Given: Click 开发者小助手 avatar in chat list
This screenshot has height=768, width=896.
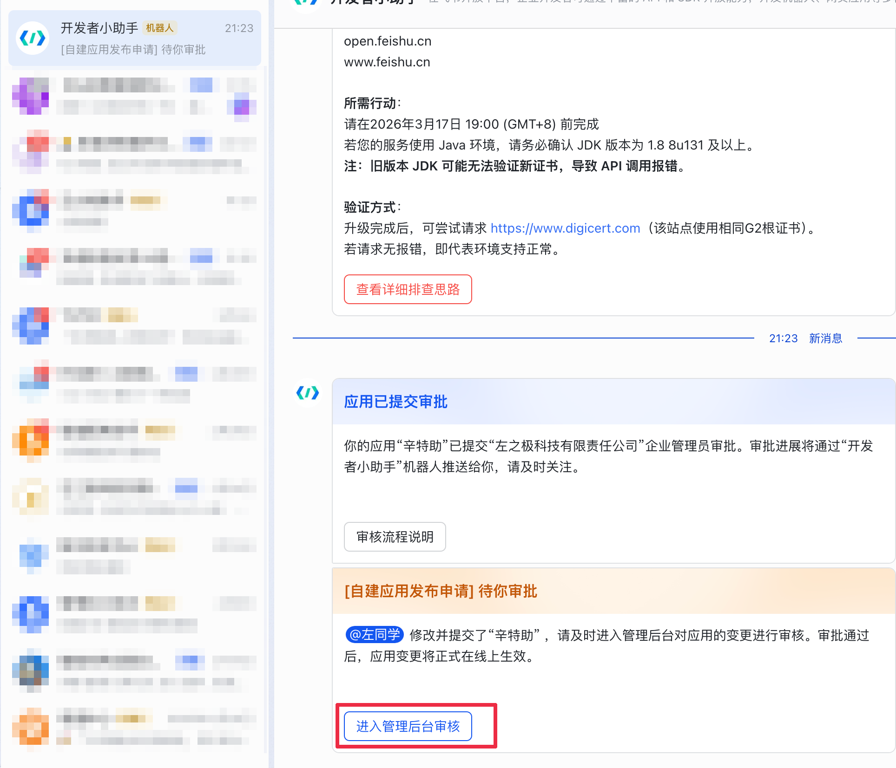Looking at the screenshot, I should (33, 38).
